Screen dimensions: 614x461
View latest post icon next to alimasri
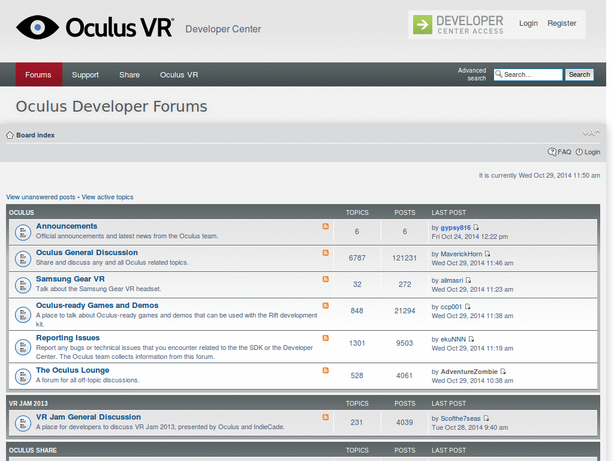[x=468, y=280]
